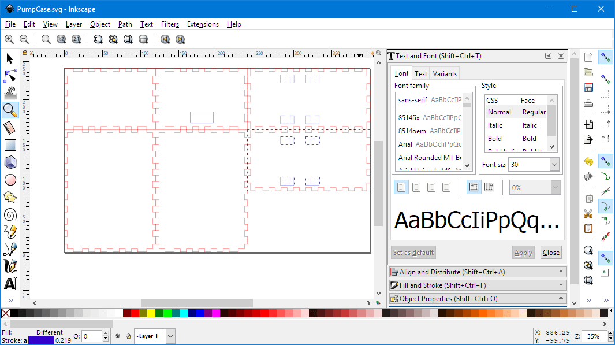The image size is (615, 345).
Task: Select the Ellipse circle tool
Action: pyautogui.click(x=10, y=180)
